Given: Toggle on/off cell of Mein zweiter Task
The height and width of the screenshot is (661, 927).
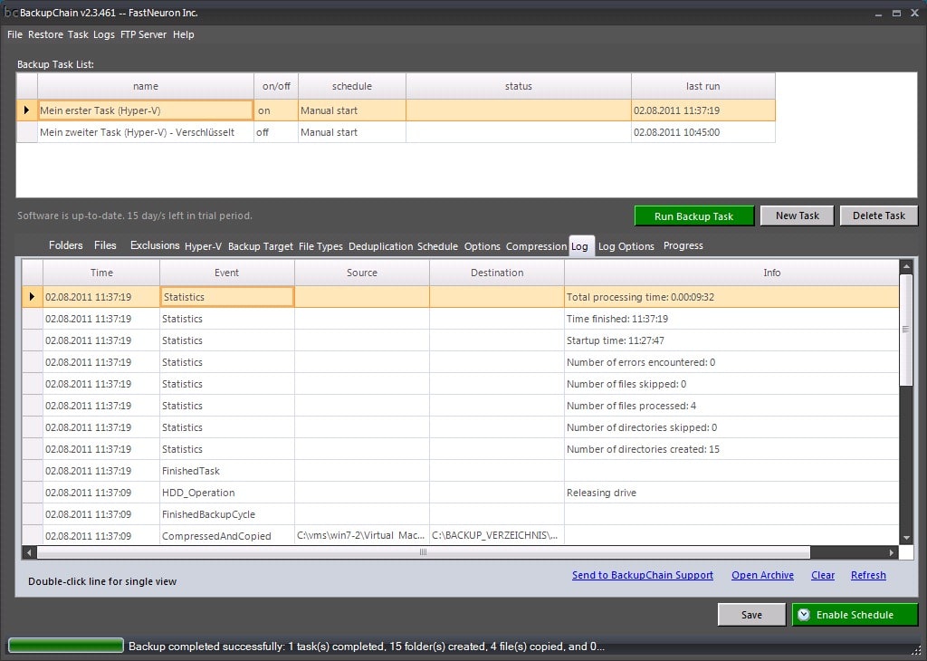Looking at the screenshot, I should pos(275,132).
